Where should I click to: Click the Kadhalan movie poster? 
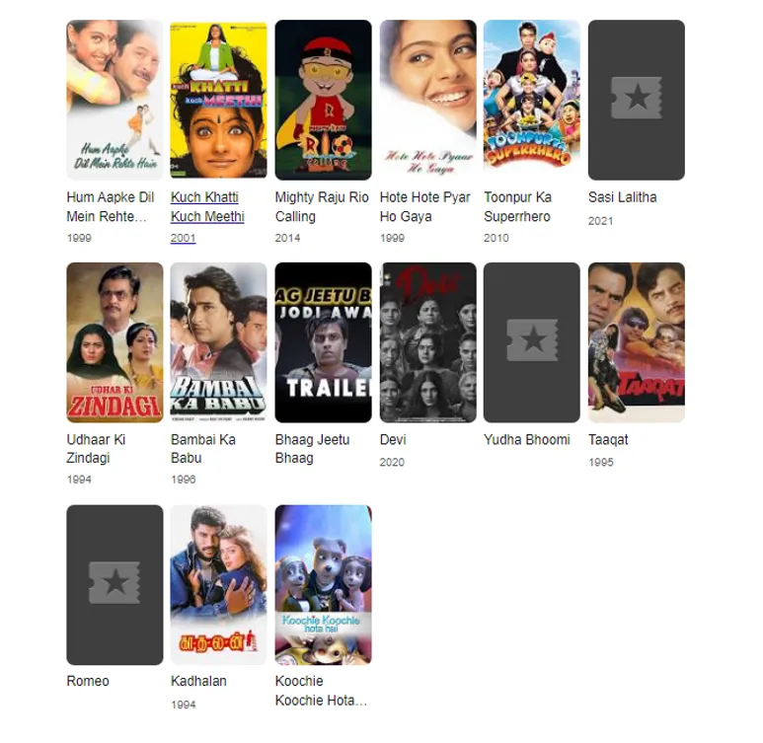pos(218,585)
